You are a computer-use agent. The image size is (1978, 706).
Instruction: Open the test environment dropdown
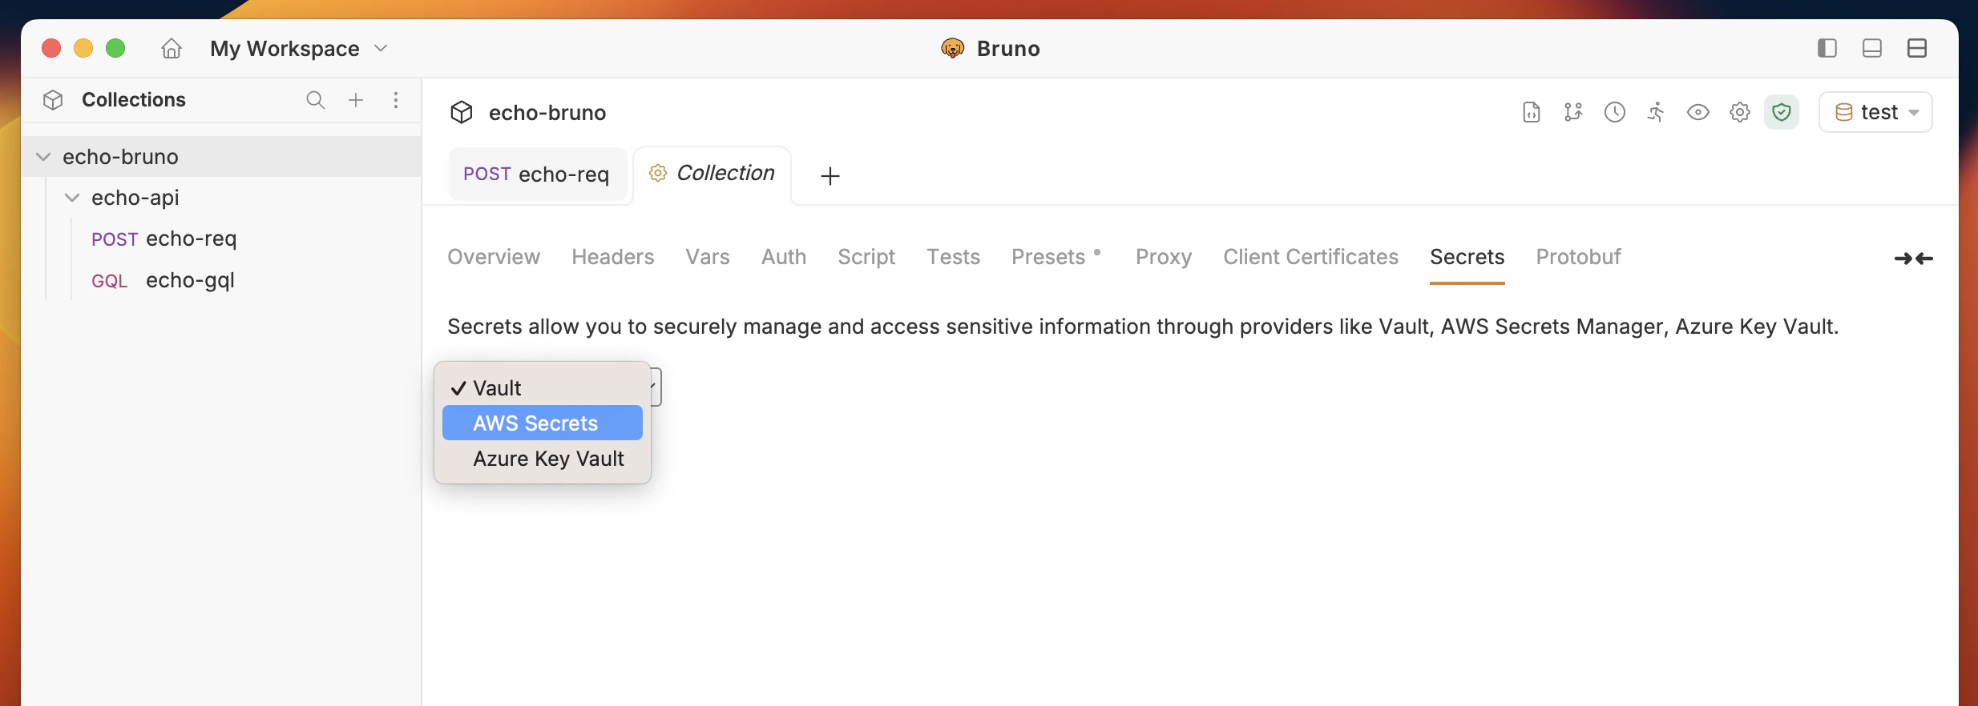(x=1876, y=112)
